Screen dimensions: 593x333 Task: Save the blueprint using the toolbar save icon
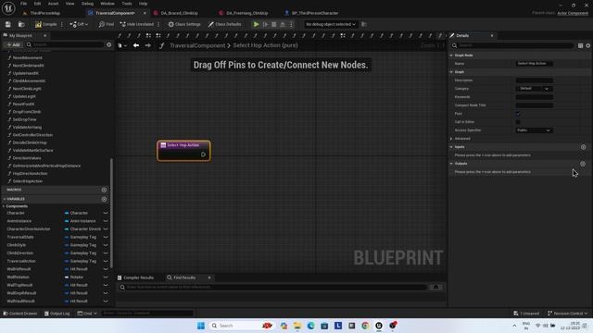pos(8,24)
